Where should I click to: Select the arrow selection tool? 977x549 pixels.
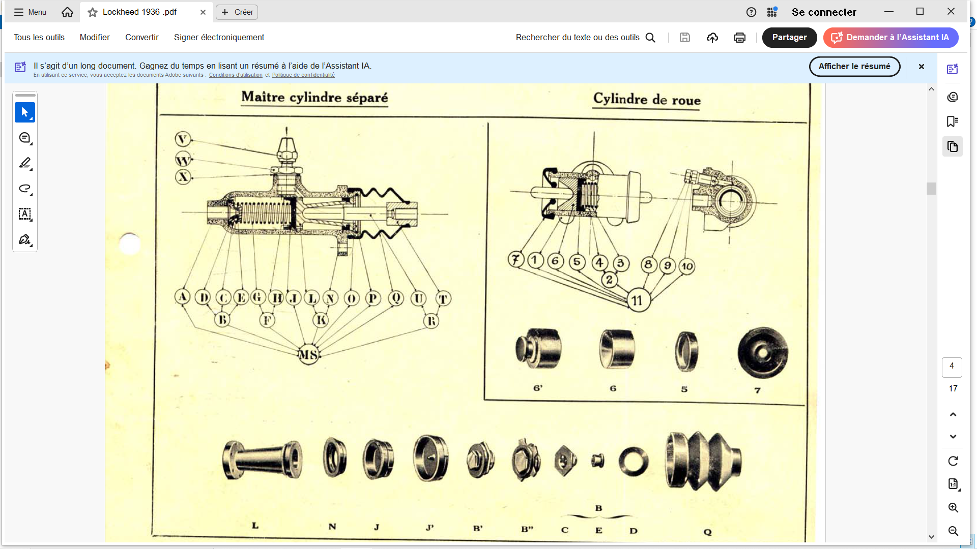pos(24,112)
